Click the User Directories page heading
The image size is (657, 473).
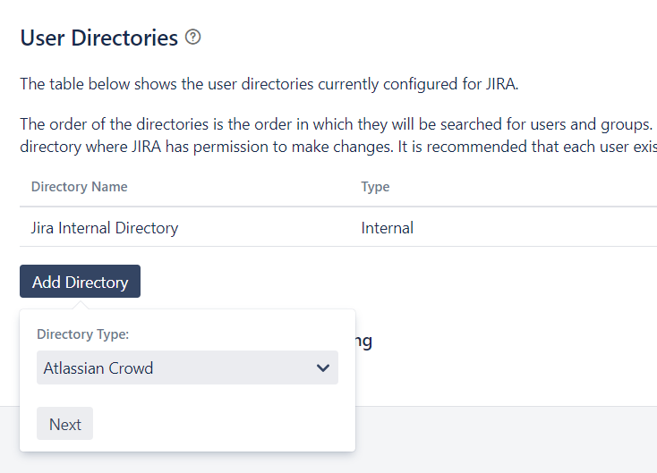(x=98, y=38)
